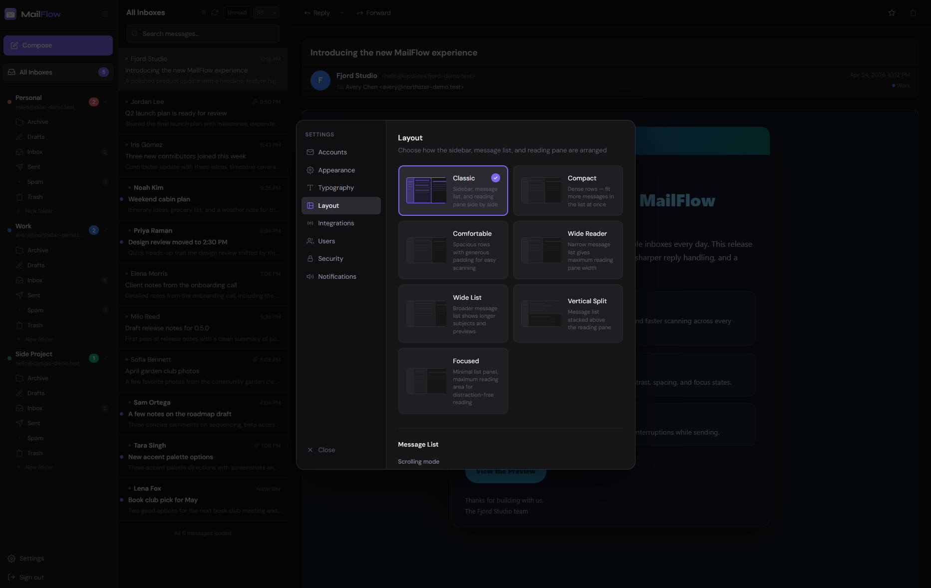Close the settings dialog
931x588 pixels.
click(x=321, y=450)
